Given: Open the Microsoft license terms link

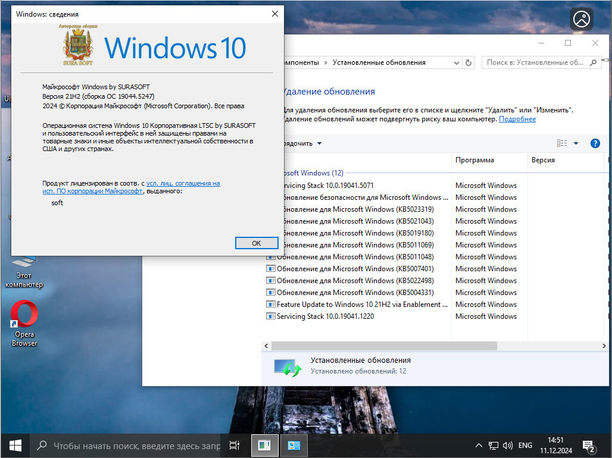Looking at the screenshot, I should (131, 187).
